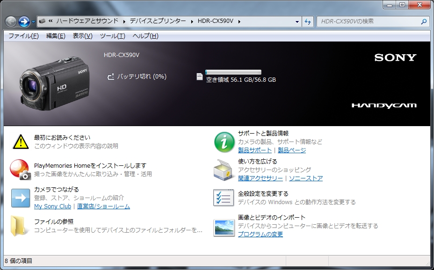Viewport: 434px width, 270px height.
Task: Click the storage free space progress bar
Action: pyautogui.click(x=233, y=72)
